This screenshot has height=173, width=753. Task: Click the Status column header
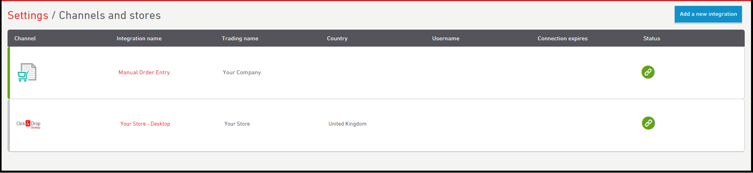[x=651, y=38]
